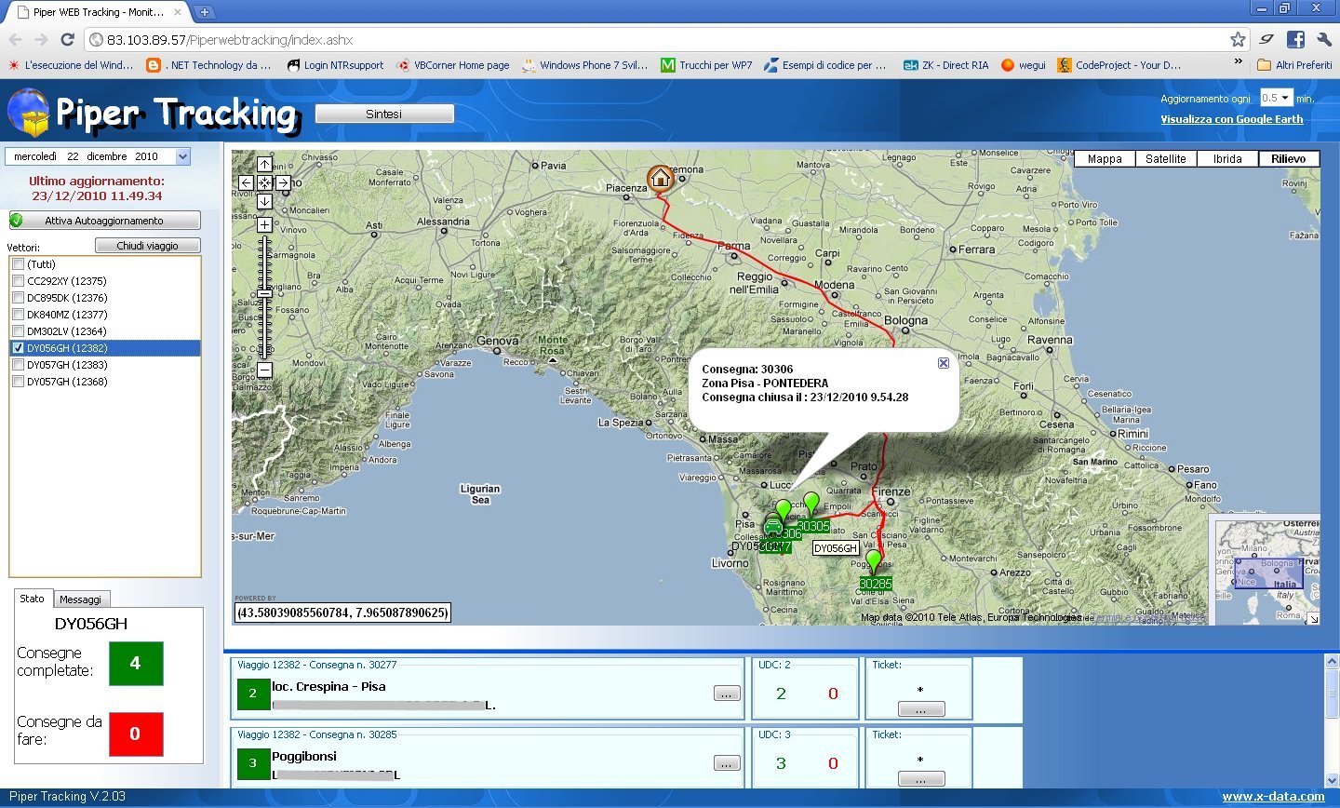Viewport: 1340px width, 808px height.
Task: Click the Chiudi viaggio button
Action: pos(148,246)
